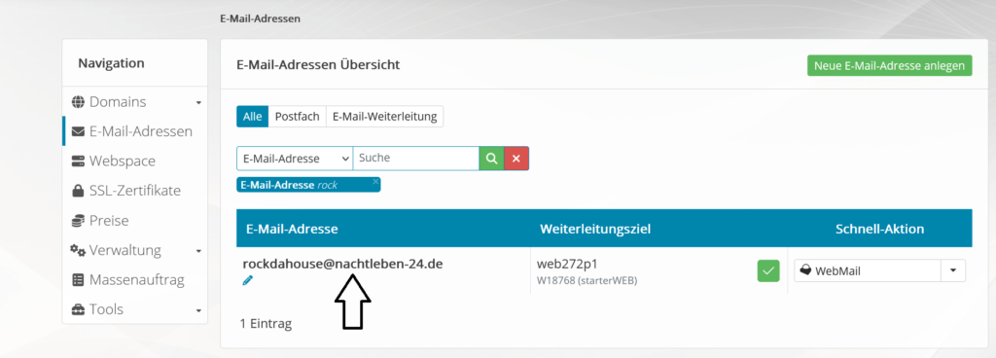Open the E-Mail-Adresse search field dropdown

coord(295,159)
